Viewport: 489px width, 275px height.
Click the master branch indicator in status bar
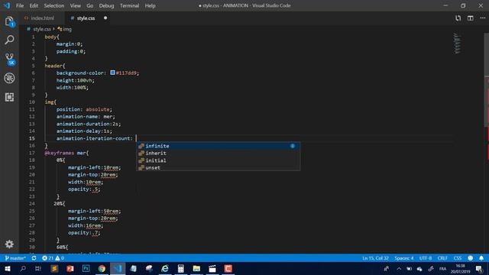coord(15,258)
